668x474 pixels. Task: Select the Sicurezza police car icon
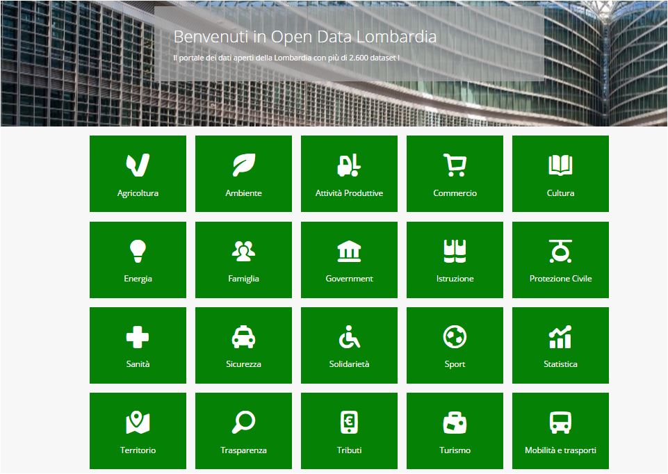pyautogui.click(x=244, y=337)
